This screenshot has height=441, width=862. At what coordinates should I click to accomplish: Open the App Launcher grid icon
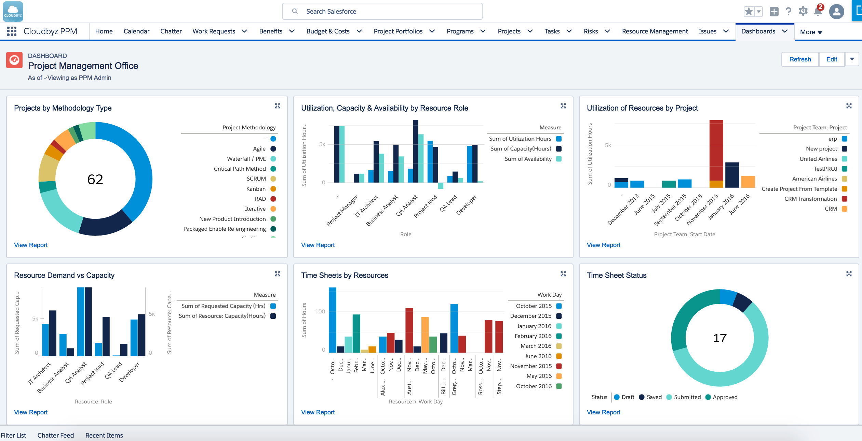(12, 31)
